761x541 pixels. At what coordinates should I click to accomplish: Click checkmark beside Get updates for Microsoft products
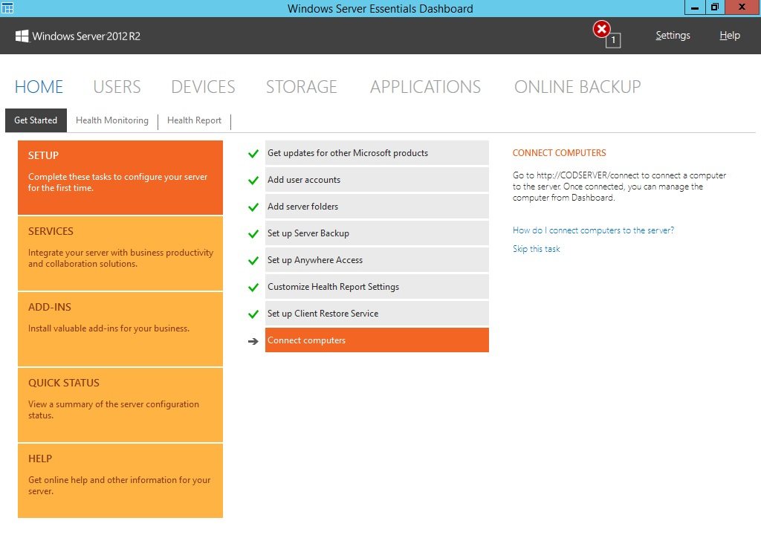click(x=253, y=154)
